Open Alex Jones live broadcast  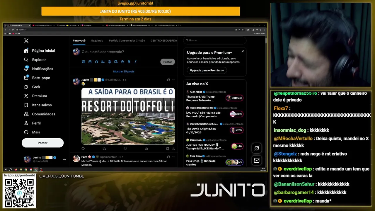[214, 96]
